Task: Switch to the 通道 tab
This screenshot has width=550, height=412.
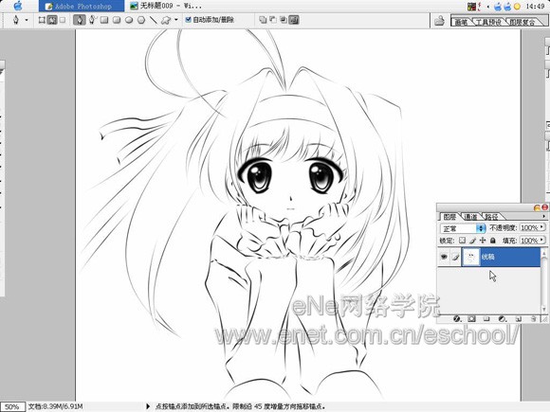Action: pos(470,217)
